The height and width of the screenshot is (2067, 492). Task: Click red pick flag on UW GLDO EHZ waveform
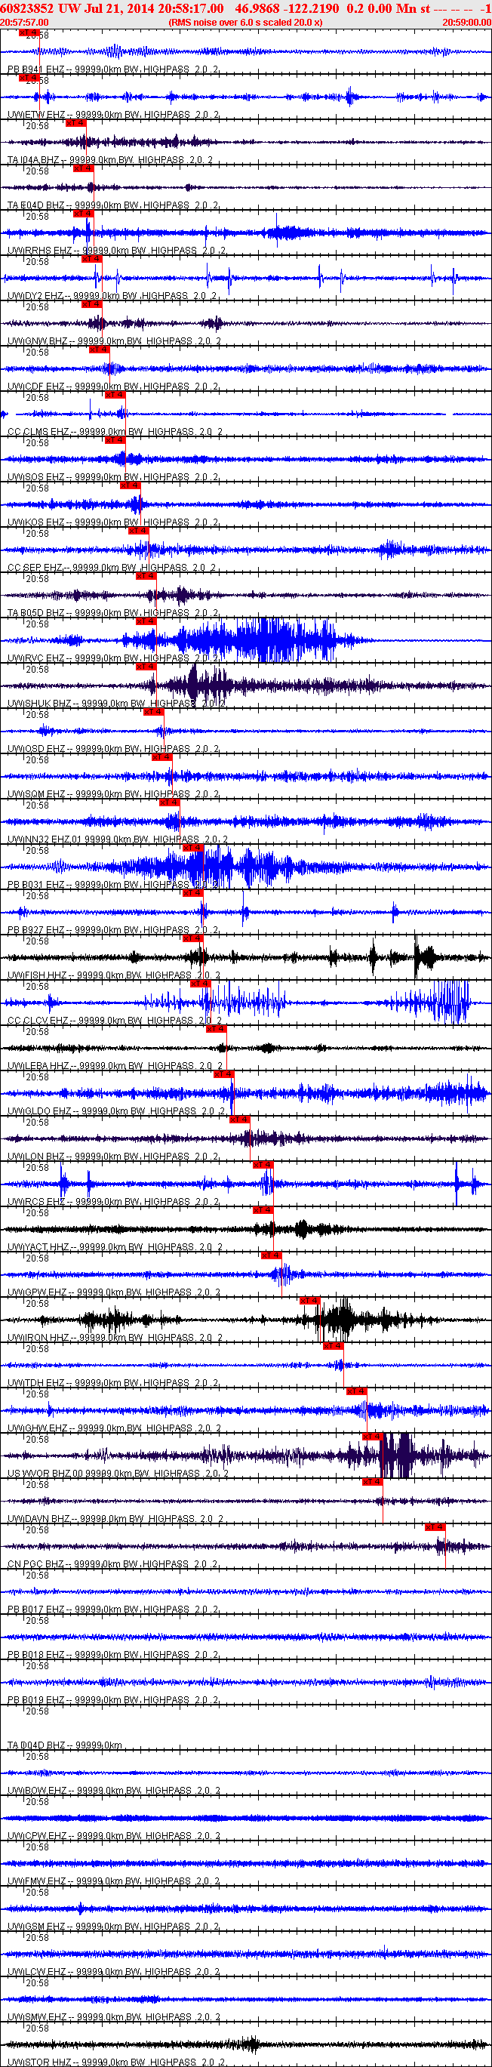(x=224, y=1074)
